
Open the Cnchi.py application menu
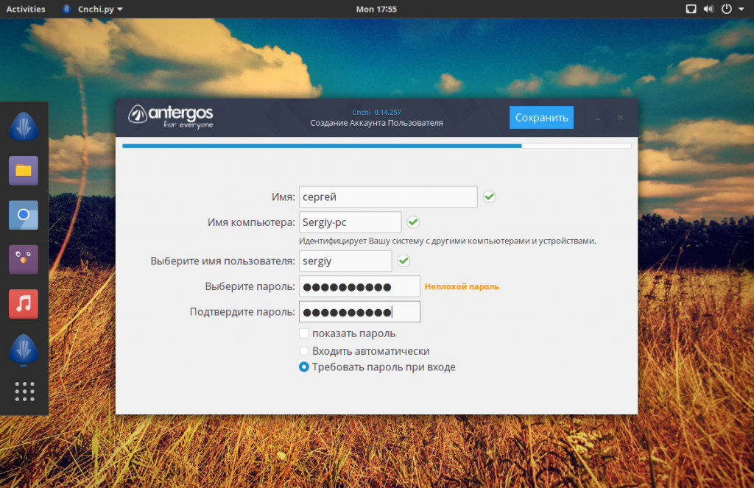(x=93, y=9)
